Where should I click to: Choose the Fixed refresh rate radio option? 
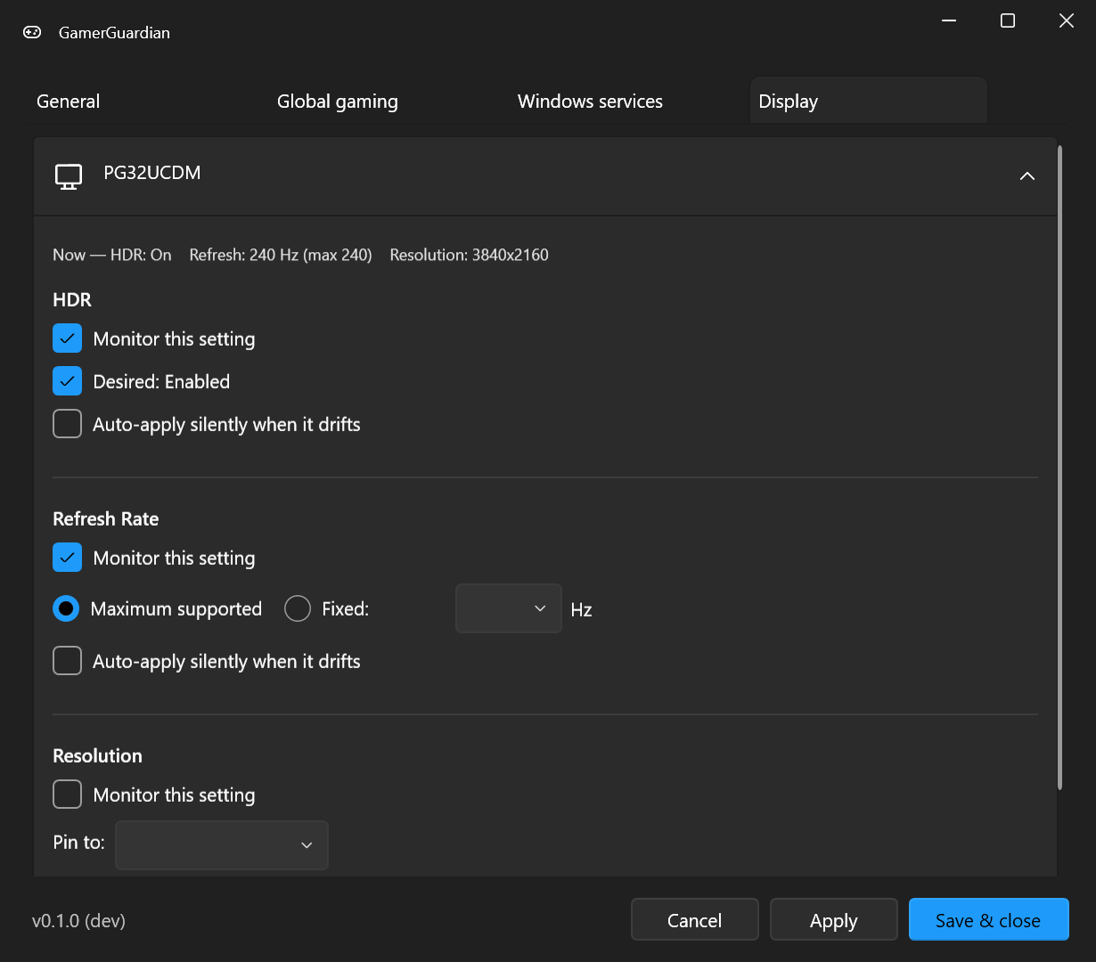click(x=298, y=609)
